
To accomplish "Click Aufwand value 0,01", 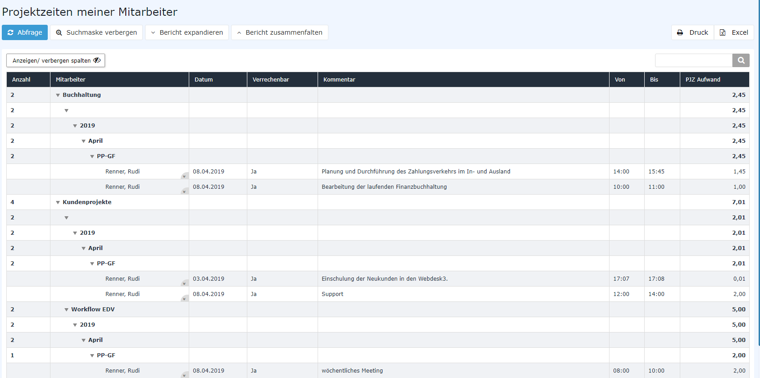I will pos(739,279).
